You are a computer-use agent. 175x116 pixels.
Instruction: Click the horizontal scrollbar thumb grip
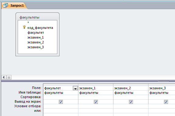(x=9, y=77)
